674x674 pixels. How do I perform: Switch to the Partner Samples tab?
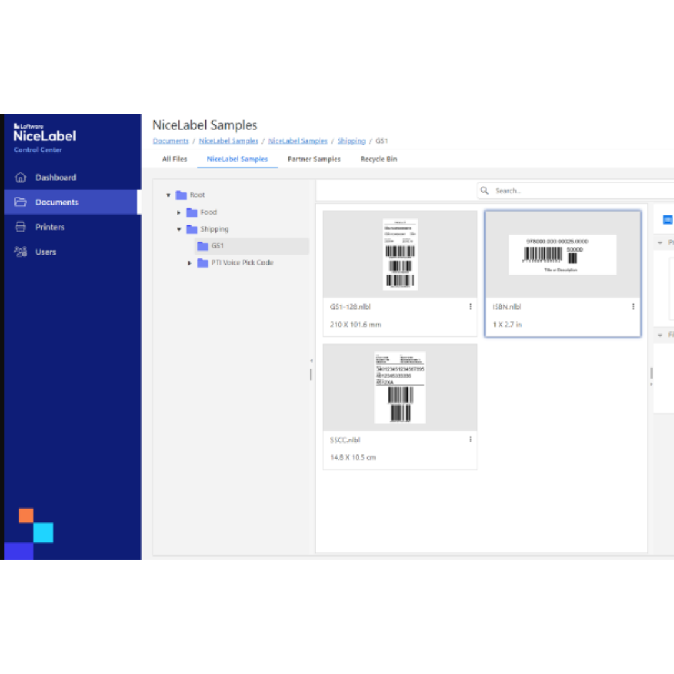[314, 159]
